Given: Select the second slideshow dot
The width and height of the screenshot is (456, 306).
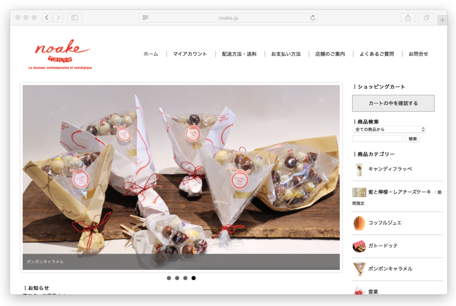Looking at the screenshot, I should click(x=177, y=278).
